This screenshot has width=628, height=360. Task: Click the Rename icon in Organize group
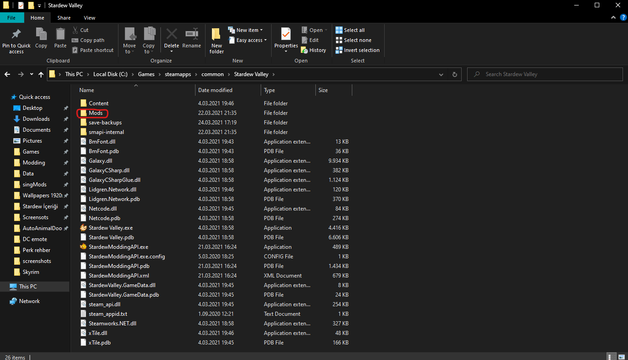tap(192, 34)
